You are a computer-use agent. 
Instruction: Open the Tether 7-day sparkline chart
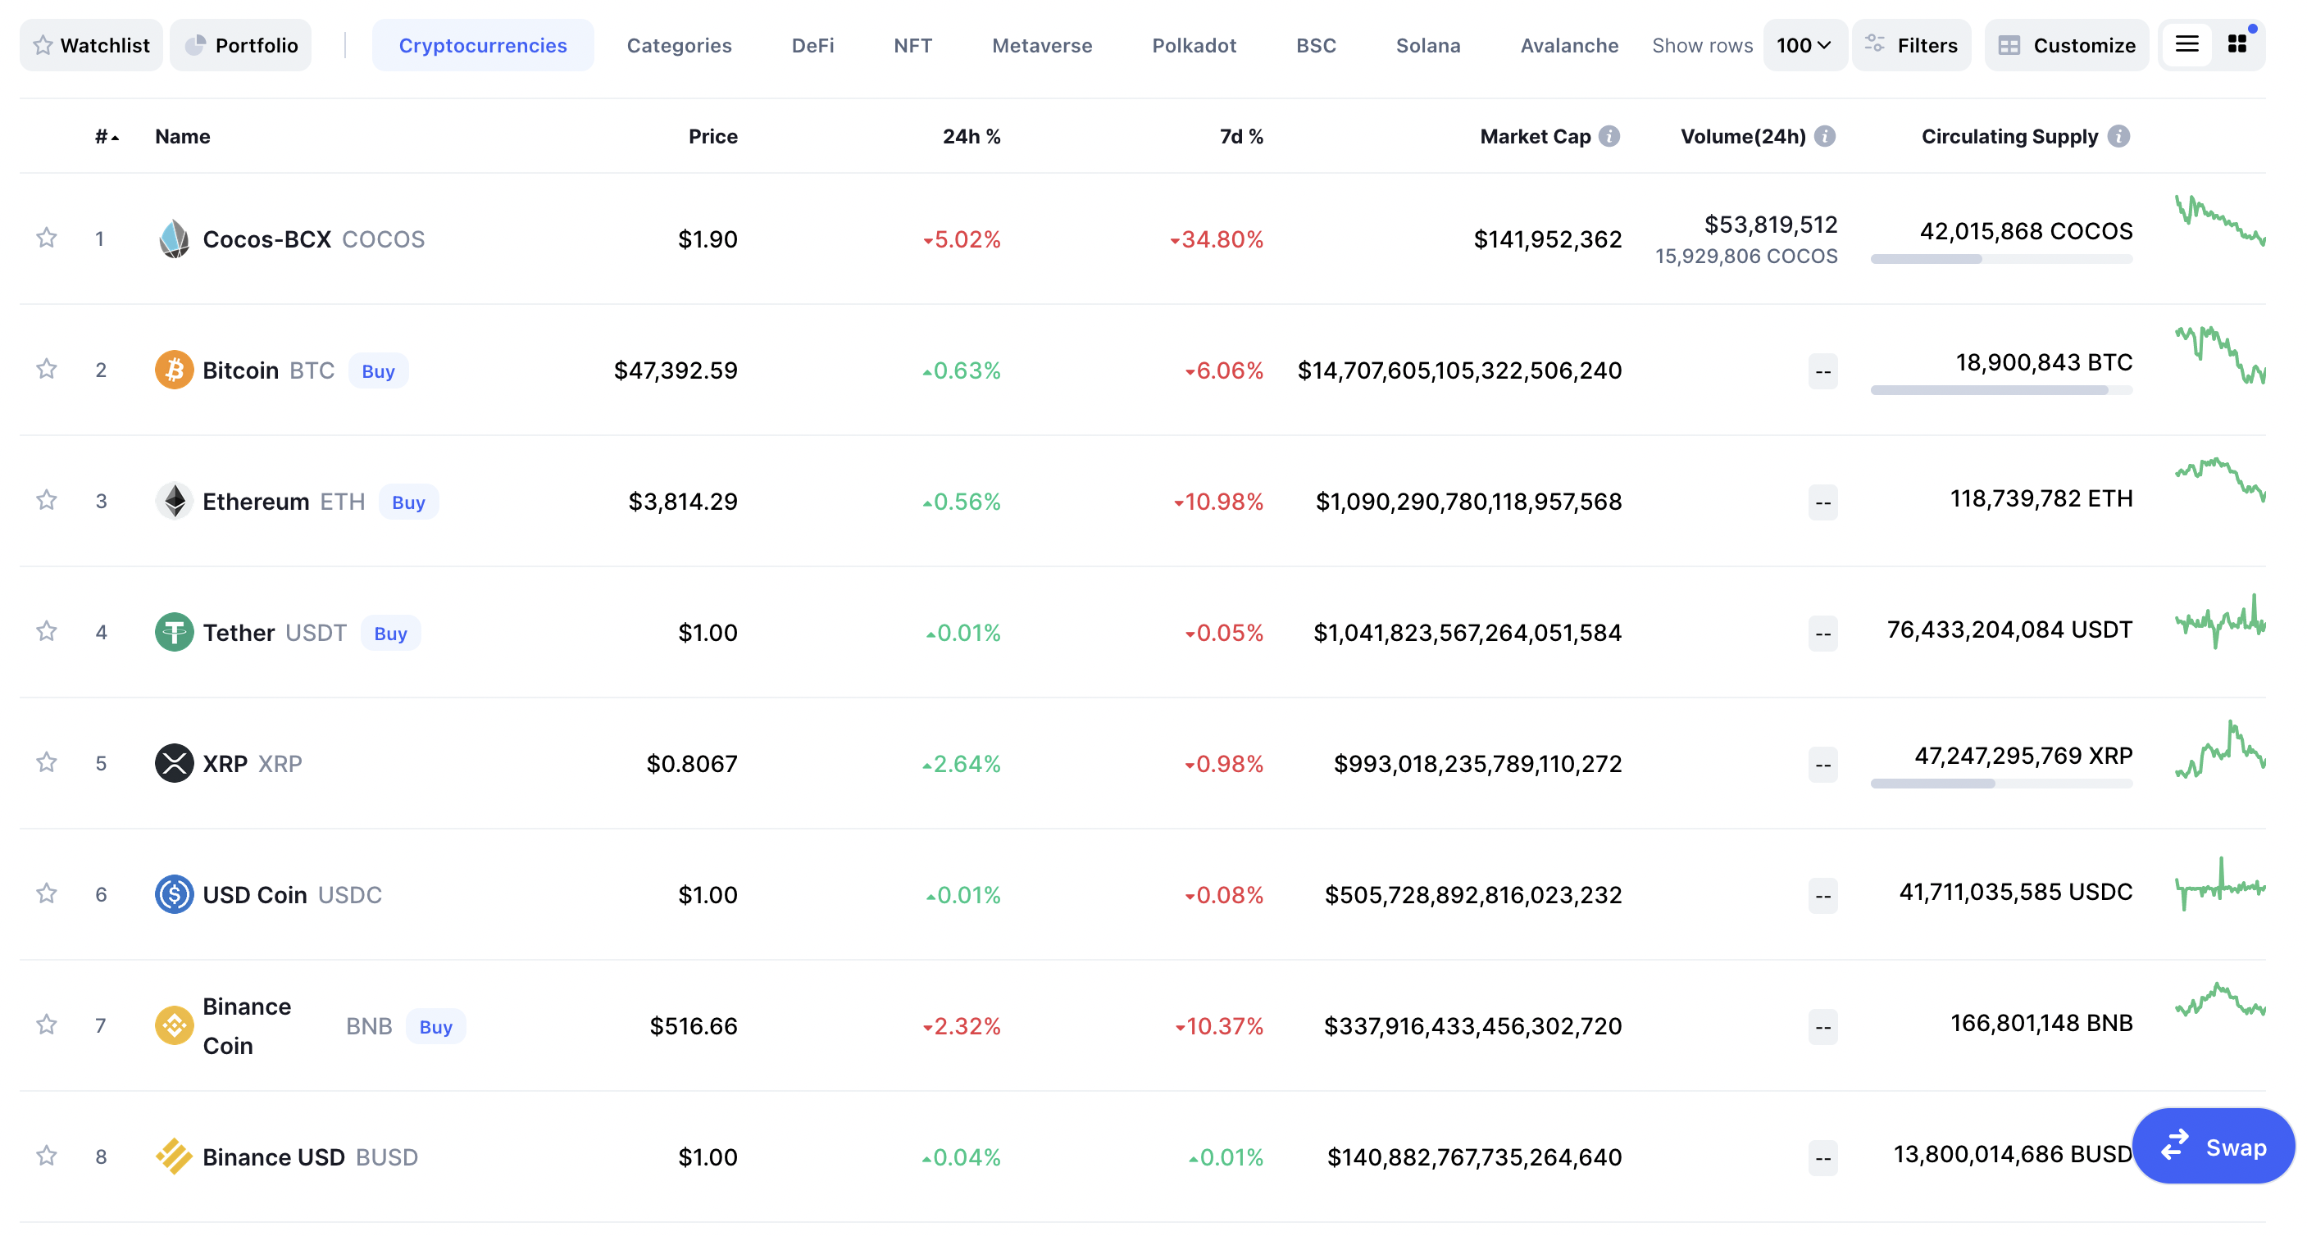click(2220, 620)
